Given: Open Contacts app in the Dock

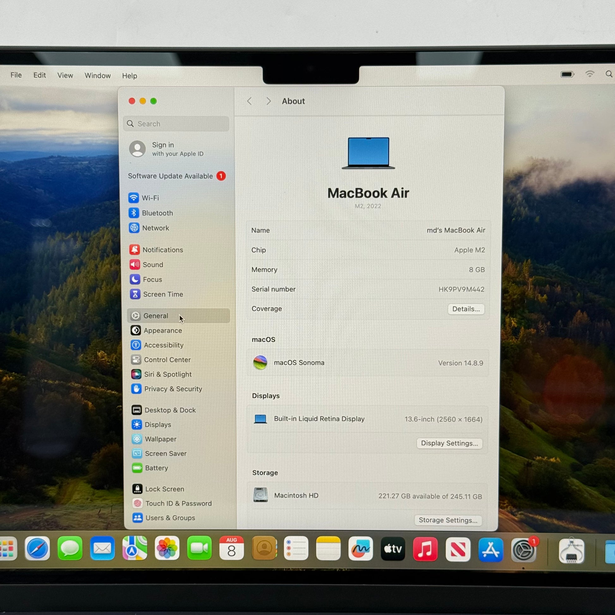Looking at the screenshot, I should tap(264, 548).
